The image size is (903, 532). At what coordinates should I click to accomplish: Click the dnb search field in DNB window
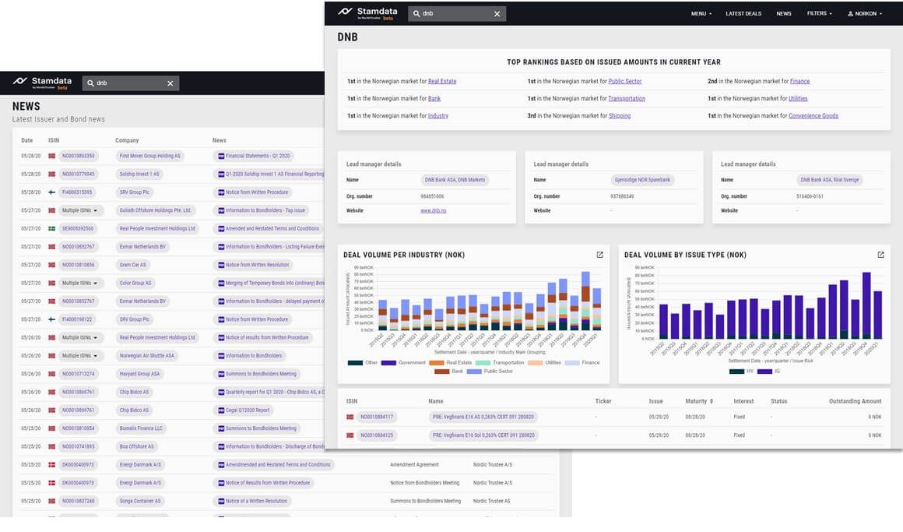pos(457,14)
